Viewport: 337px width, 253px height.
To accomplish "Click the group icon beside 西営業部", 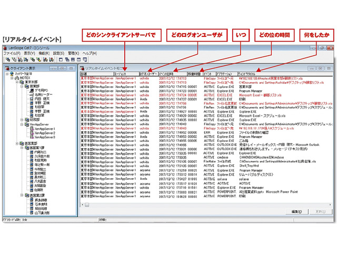I will [22, 143].
